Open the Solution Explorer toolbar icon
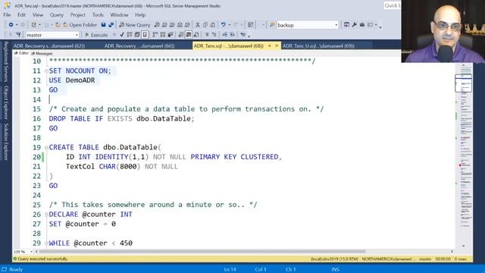Viewport: 485px width, 273px height. click(x=346, y=25)
